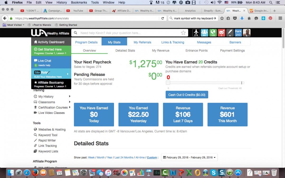
Task: Click in the help search input field
Action: [x=130, y=33]
